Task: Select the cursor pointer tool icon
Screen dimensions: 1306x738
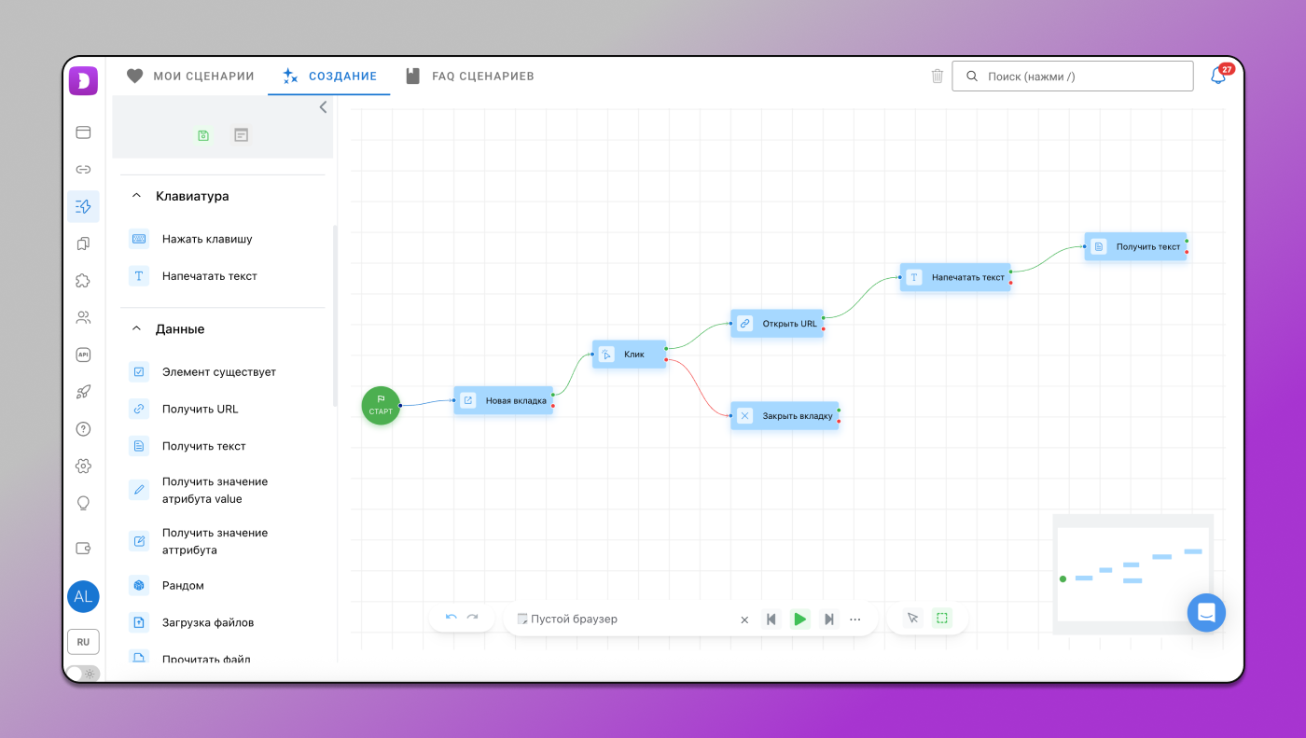Action: click(x=912, y=618)
